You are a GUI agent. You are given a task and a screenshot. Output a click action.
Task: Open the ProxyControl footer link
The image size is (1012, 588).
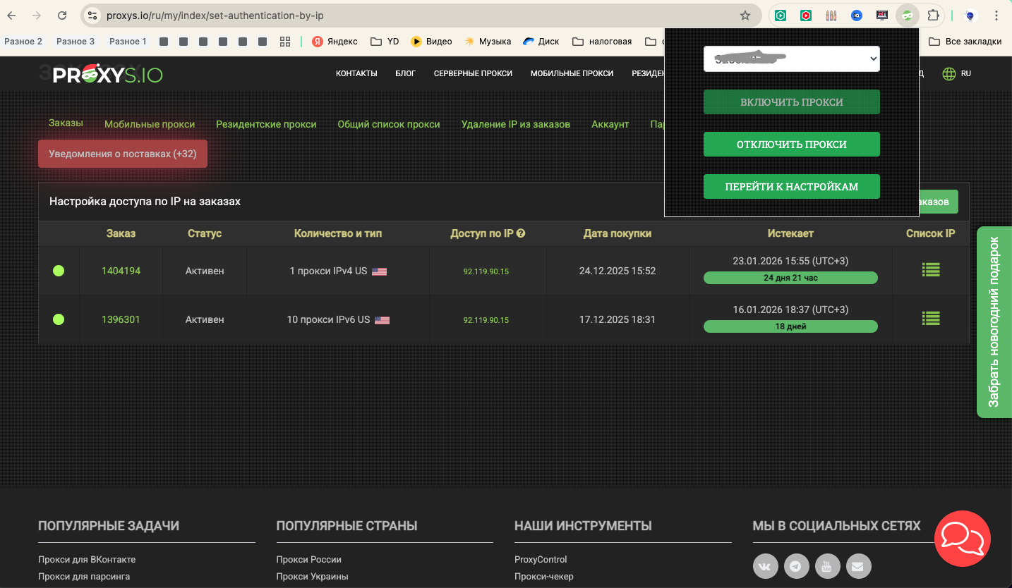click(x=541, y=559)
